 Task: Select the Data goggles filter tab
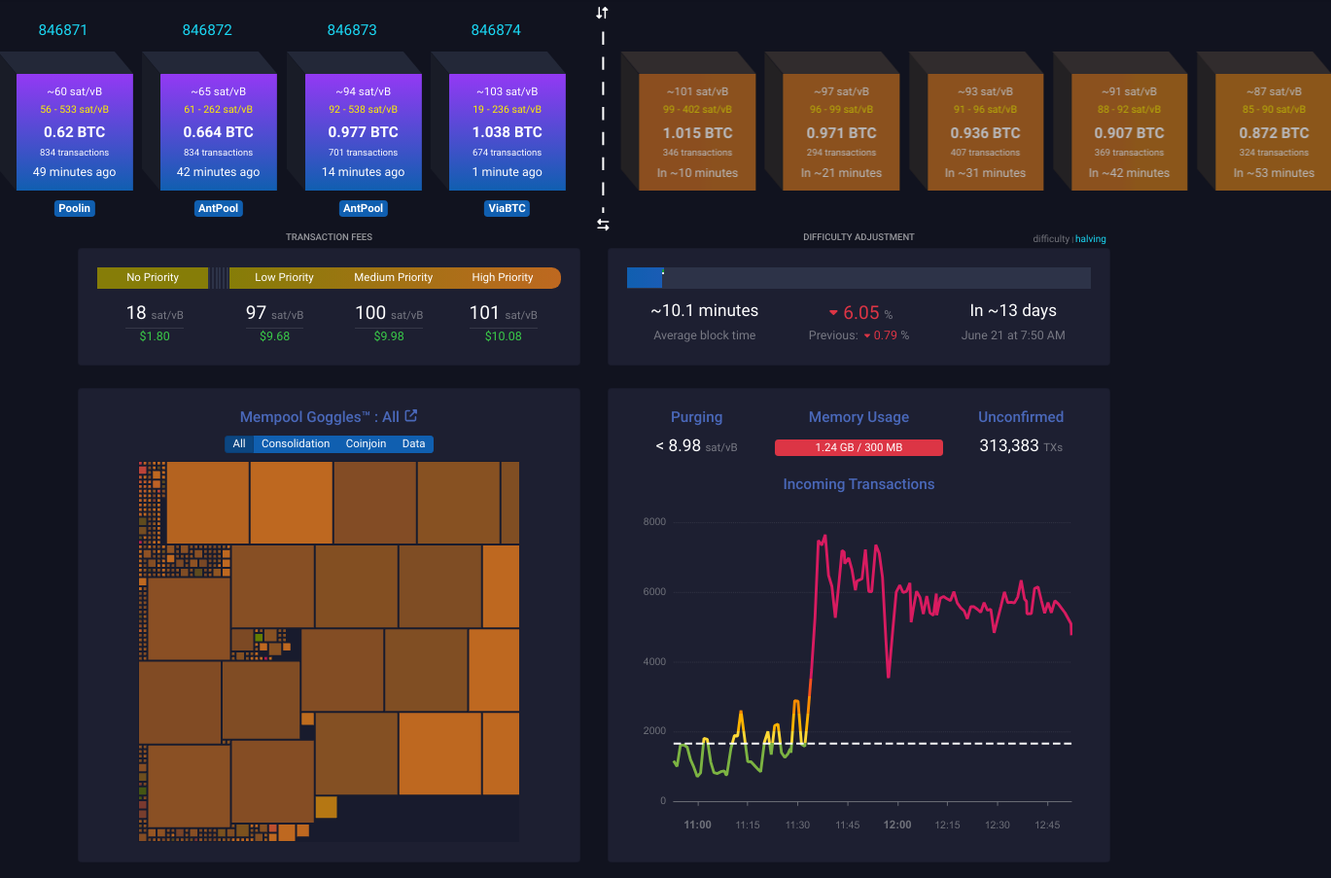[414, 443]
